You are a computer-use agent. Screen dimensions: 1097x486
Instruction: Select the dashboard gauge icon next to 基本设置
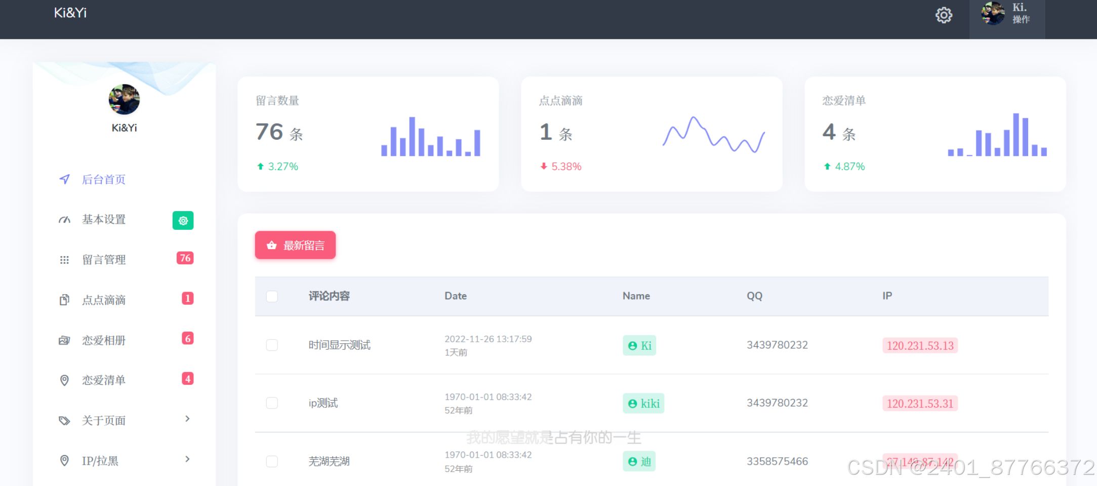[x=64, y=220]
